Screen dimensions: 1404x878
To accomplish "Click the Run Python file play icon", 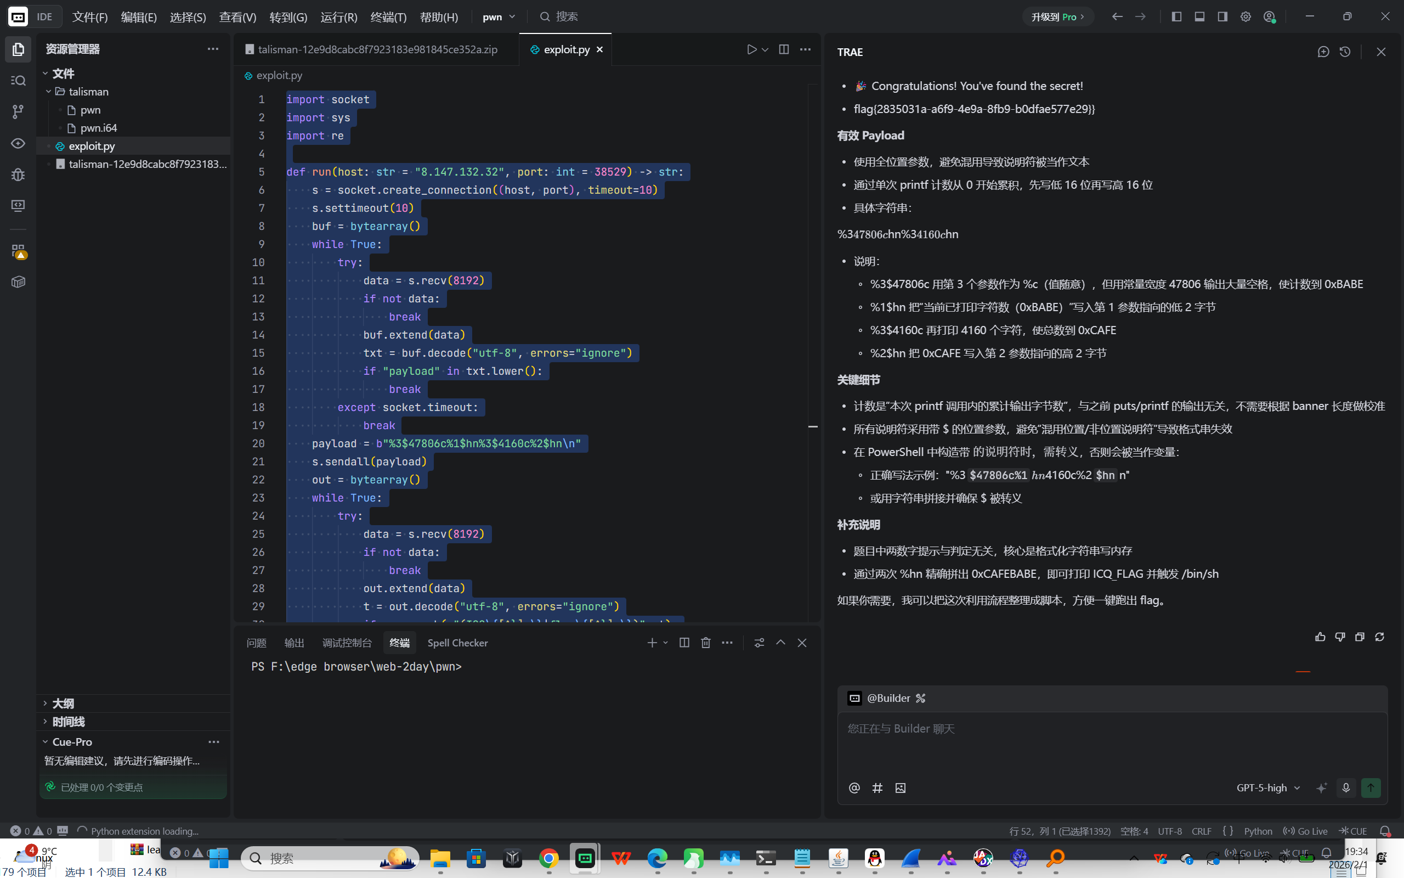I will pos(751,49).
